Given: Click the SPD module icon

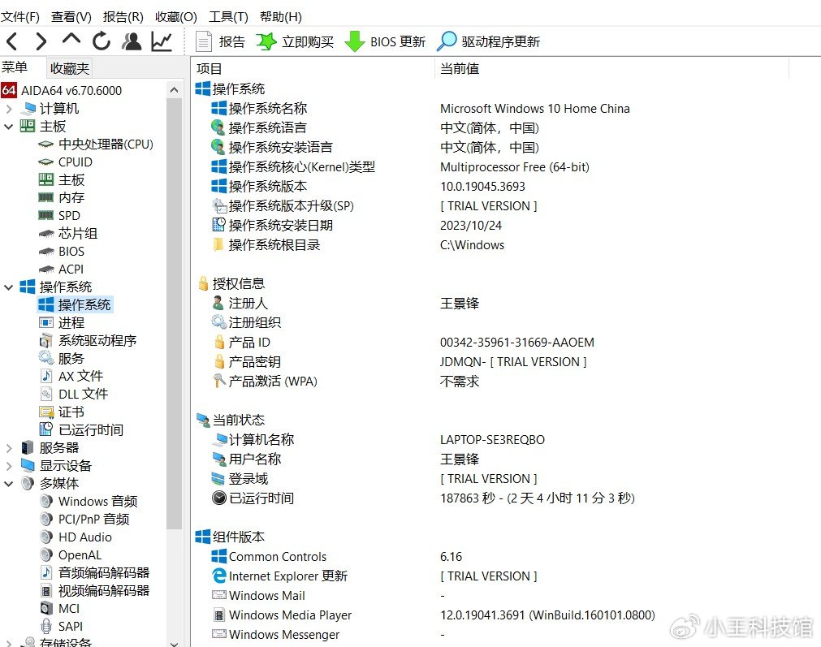Looking at the screenshot, I should tap(46, 216).
